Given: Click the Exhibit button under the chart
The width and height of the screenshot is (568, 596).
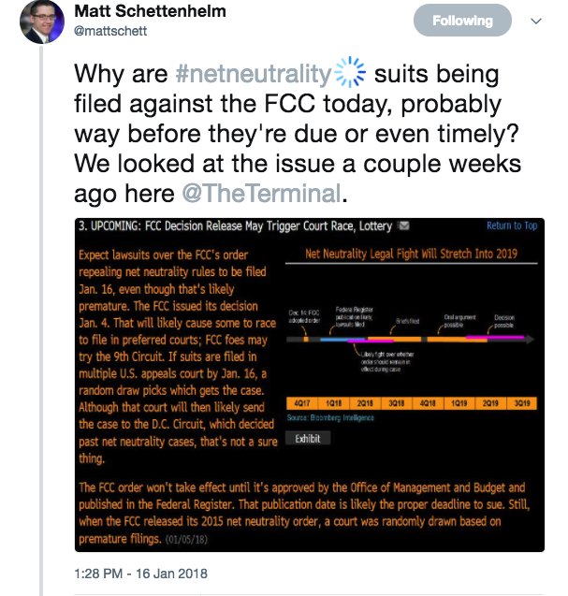Looking at the screenshot, I should (308, 438).
